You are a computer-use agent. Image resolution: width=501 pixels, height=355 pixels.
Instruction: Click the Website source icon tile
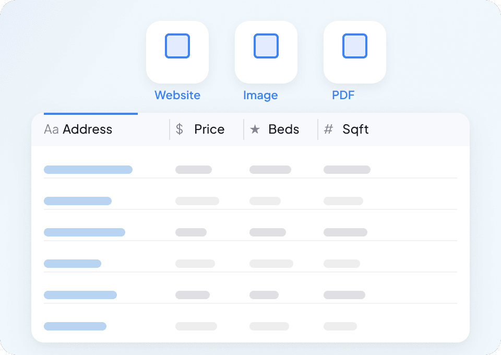click(x=177, y=52)
